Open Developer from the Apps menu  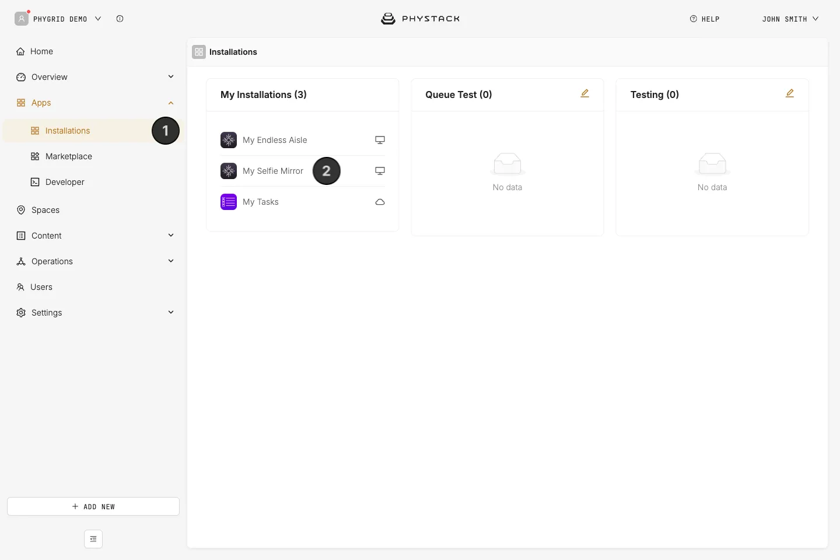(x=65, y=182)
